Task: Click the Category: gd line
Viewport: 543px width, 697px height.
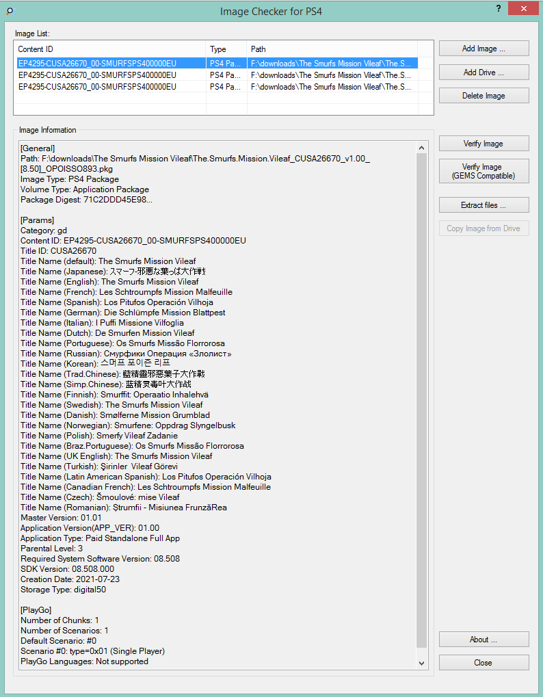Action: point(44,231)
